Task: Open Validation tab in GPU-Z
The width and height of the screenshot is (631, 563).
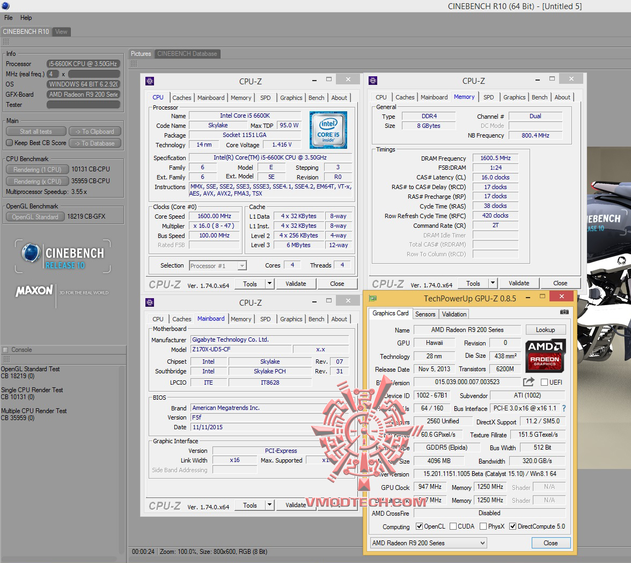Action: (454, 314)
